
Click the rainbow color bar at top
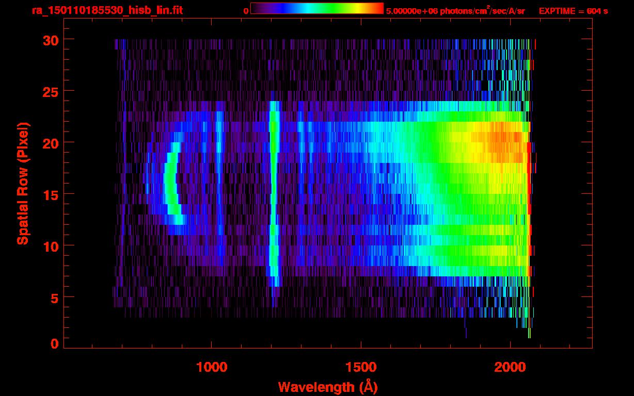click(x=316, y=8)
